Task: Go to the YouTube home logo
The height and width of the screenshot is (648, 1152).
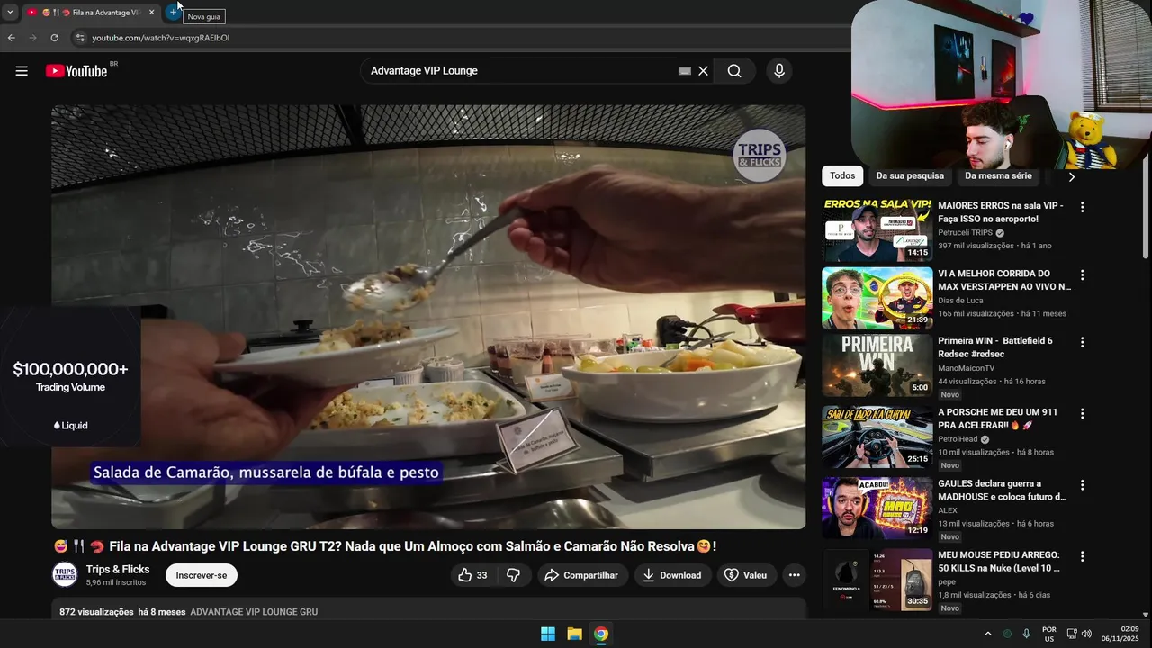Action: click(x=76, y=71)
